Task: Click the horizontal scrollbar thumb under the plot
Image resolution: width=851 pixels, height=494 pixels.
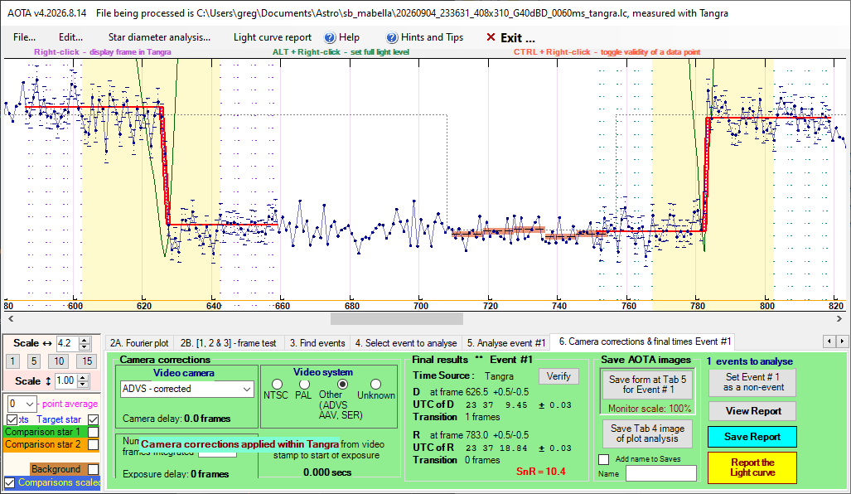Action: coord(397,318)
